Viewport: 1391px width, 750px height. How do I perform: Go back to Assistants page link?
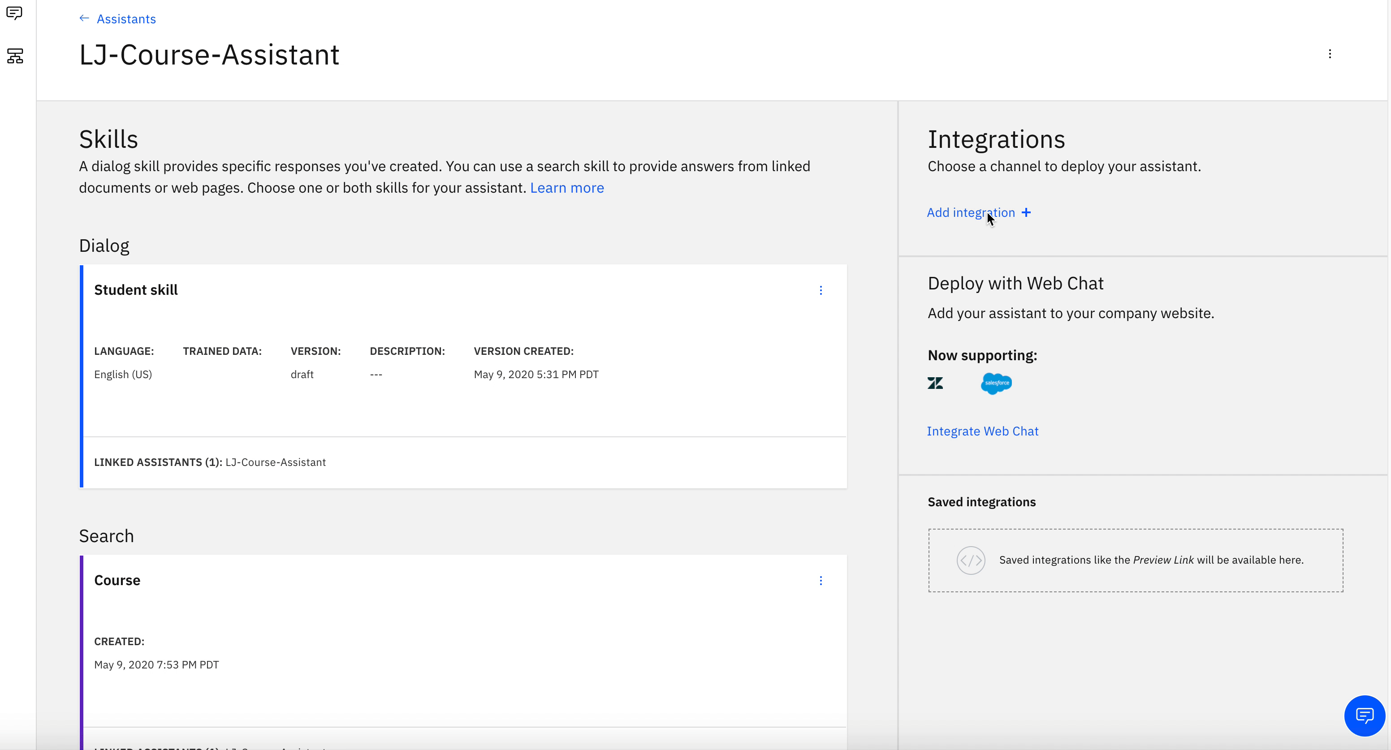point(126,19)
